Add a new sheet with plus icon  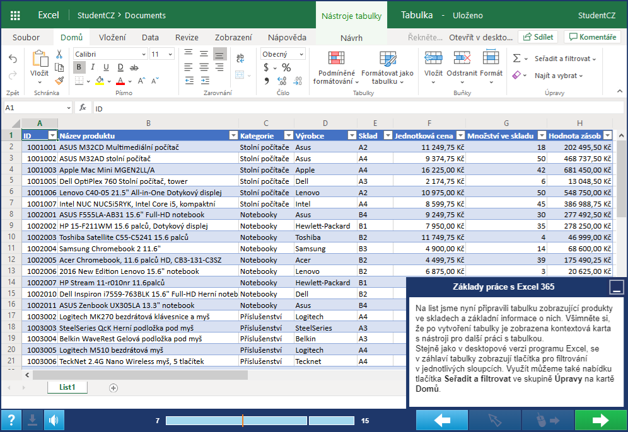113,387
